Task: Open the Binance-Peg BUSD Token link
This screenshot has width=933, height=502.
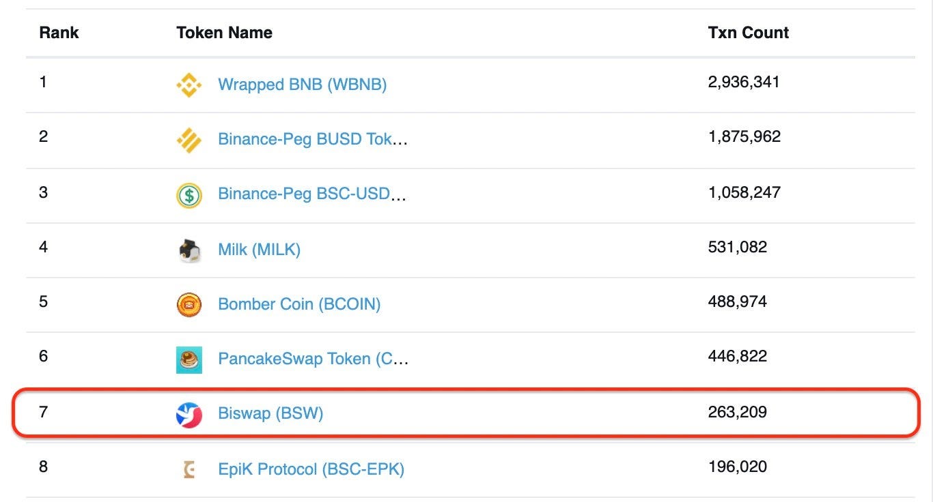Action: pyautogui.click(x=312, y=139)
